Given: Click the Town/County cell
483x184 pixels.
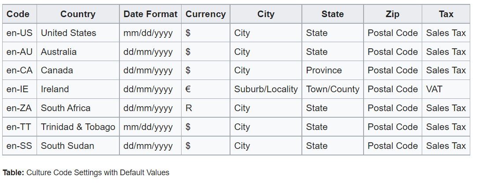Looking at the screenshot, I should pyautogui.click(x=333, y=89).
